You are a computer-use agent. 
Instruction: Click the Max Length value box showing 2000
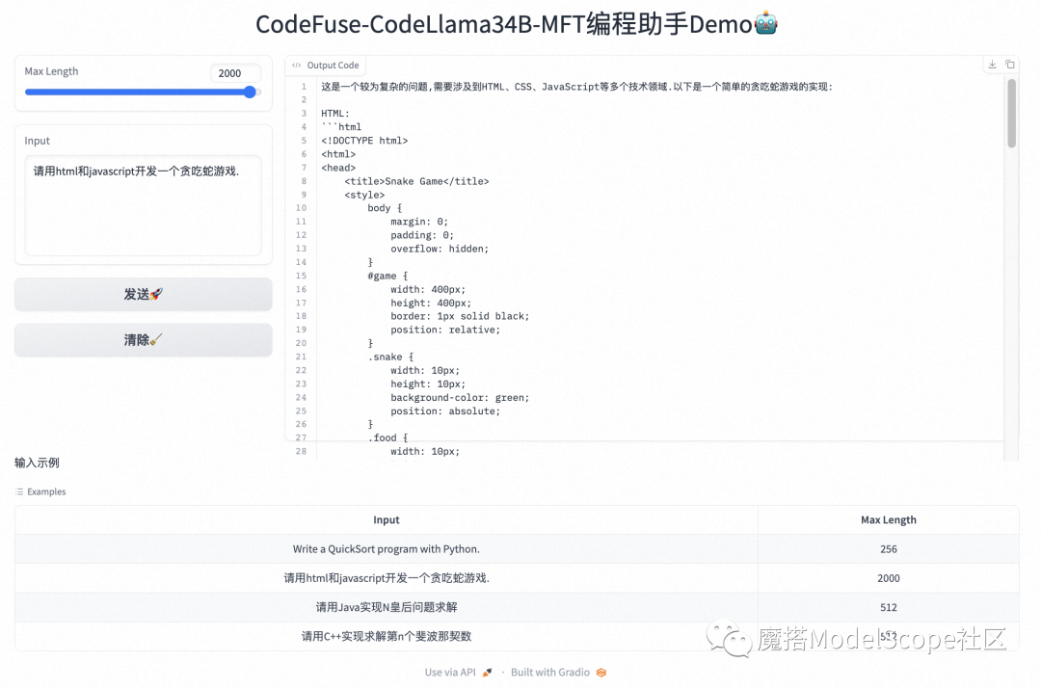click(x=235, y=72)
